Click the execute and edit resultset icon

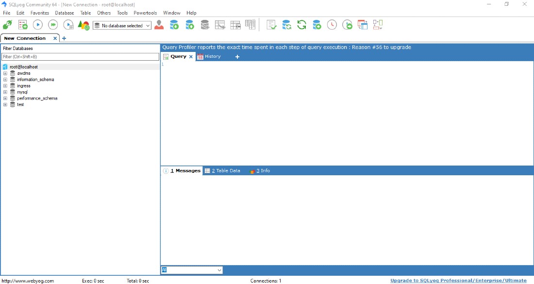[68, 25]
